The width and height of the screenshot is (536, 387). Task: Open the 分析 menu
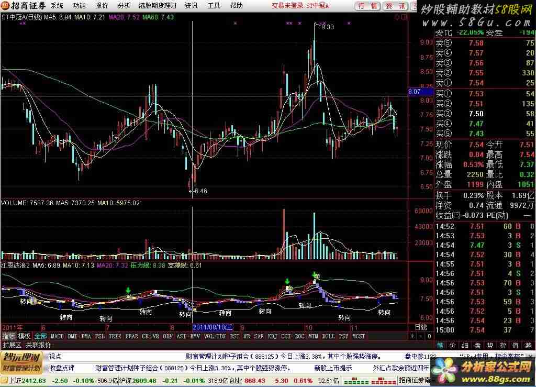(124, 5)
